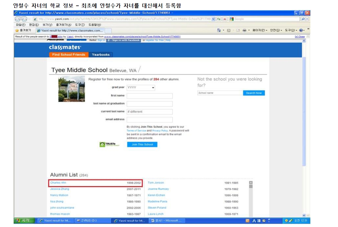Open the search provider dropdown arrow
The height and width of the screenshot is (227, 338).
coord(307,19)
